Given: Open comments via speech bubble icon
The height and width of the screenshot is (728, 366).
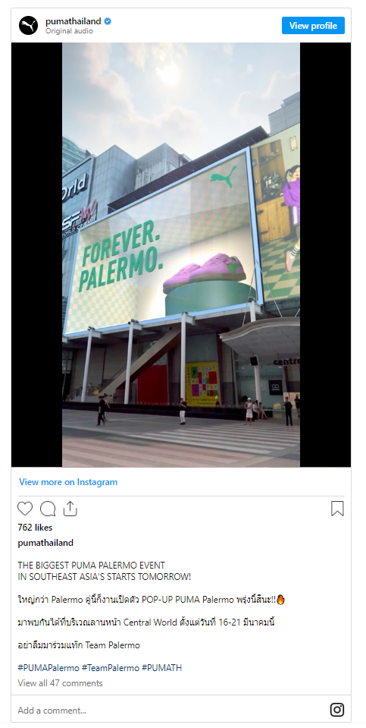Looking at the screenshot, I should tap(48, 509).
